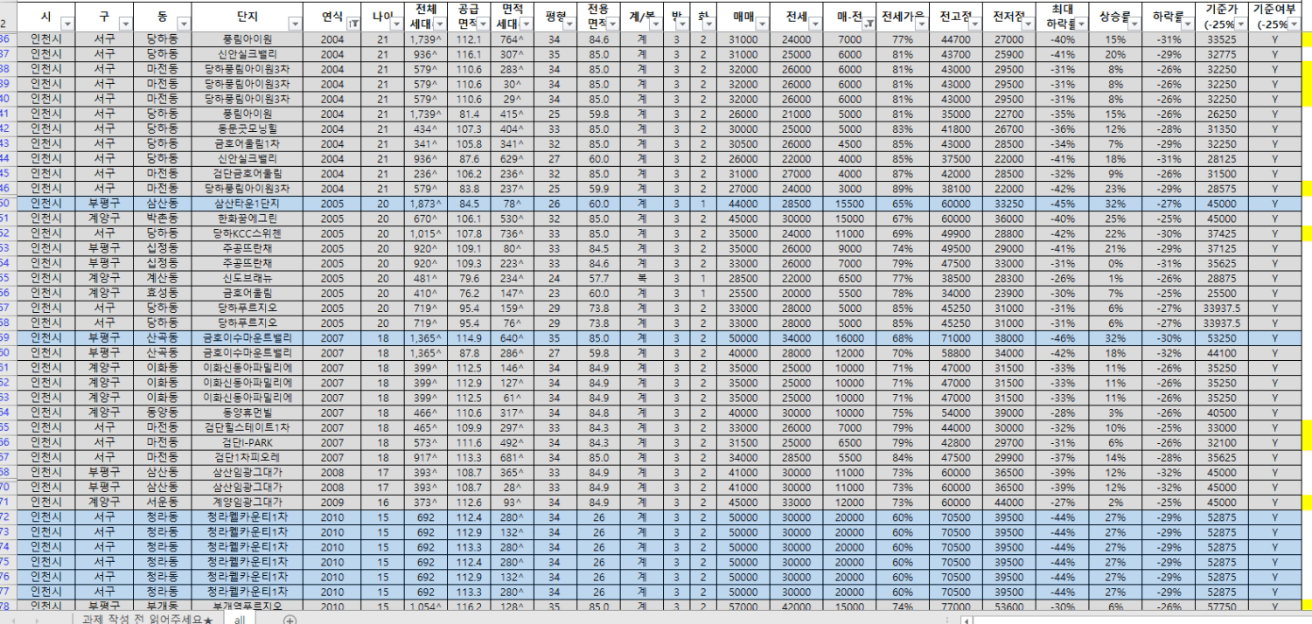Select the 검단금호어울림 cell
This screenshot has width=1312, height=624.
tap(248, 173)
